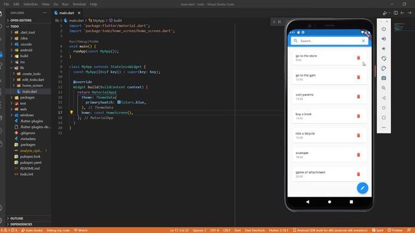The image size is (415, 233).
Task: Open emulator extended controls ellipsis
Action: click(x=383, y=128)
